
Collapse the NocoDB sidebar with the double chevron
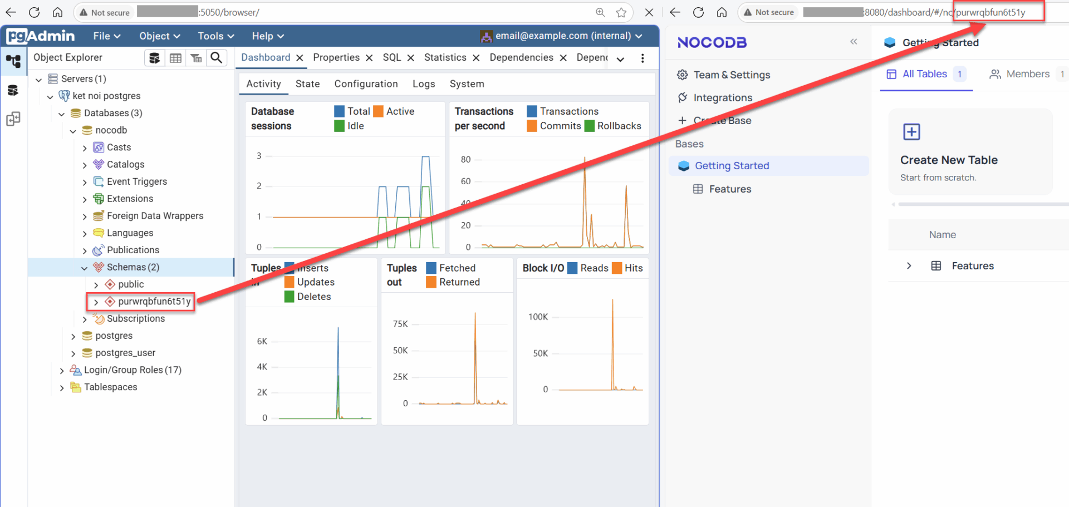[x=854, y=42]
